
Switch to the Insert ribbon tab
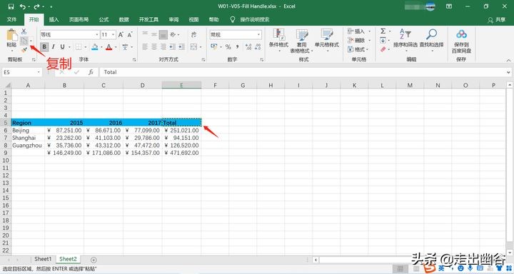[x=54, y=20]
